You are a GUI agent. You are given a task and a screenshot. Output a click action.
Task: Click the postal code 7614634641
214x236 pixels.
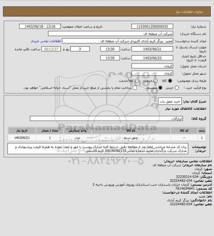click(x=185, y=188)
